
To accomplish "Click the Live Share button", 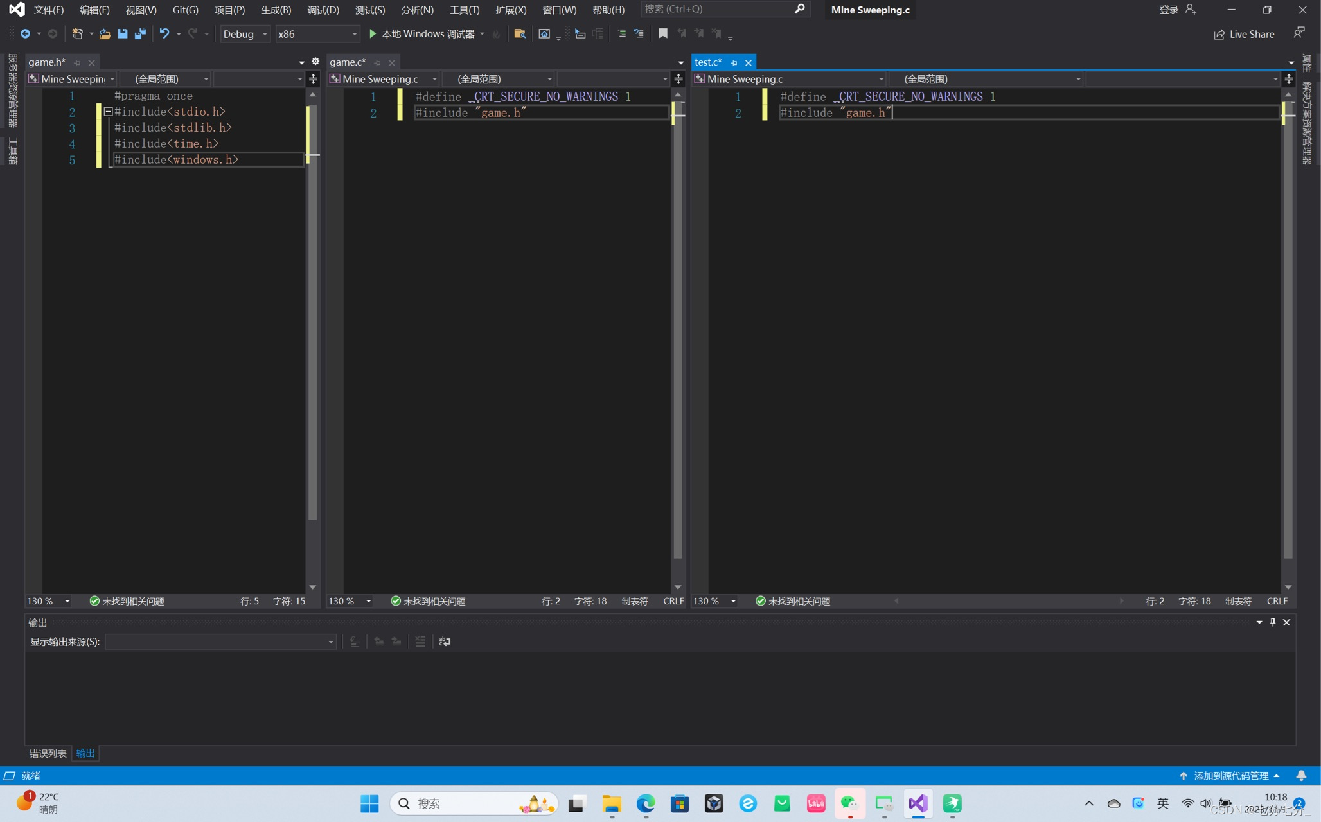I will [x=1243, y=34].
